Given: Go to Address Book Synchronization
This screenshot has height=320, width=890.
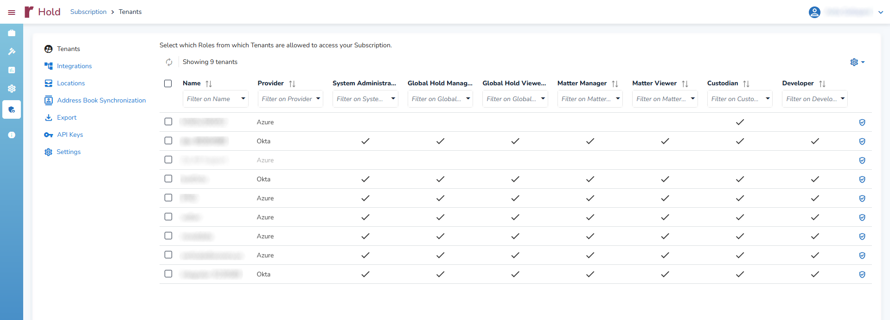Looking at the screenshot, I should click(x=101, y=101).
